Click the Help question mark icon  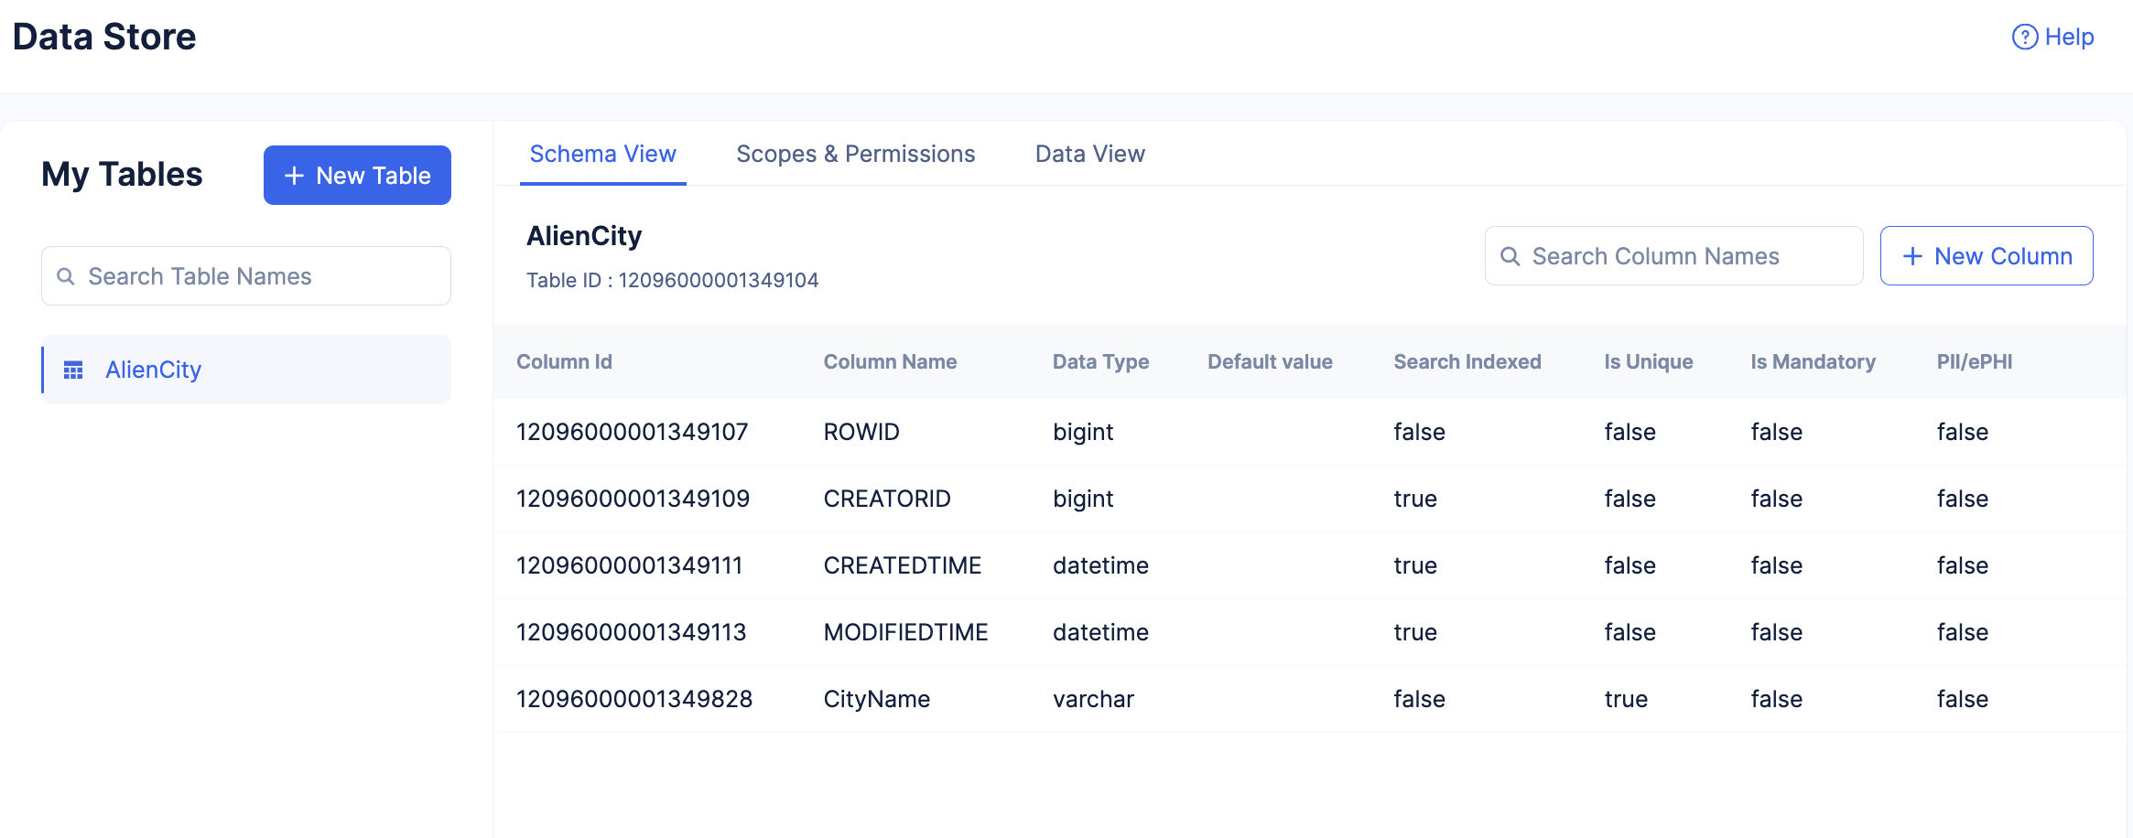[2024, 37]
